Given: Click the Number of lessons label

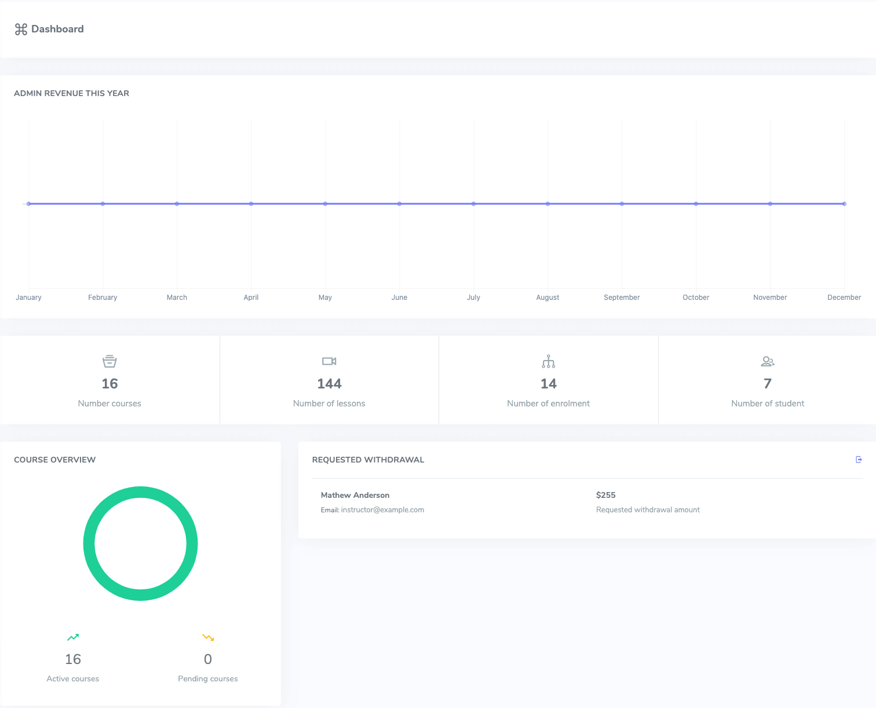Looking at the screenshot, I should coord(329,403).
